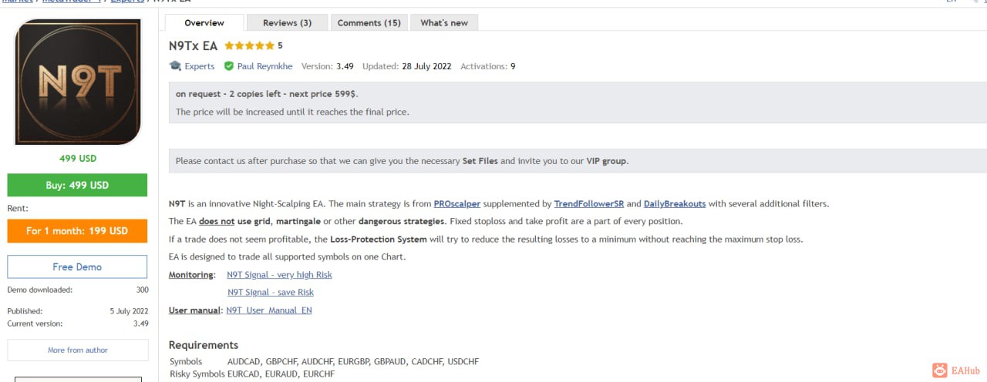Viewport: 987px width, 382px height.
Task: Click the orange rent For 1 month button
Action: (x=77, y=231)
